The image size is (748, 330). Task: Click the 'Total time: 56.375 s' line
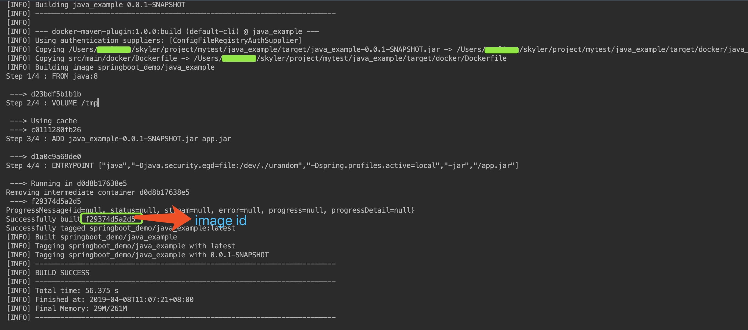(x=63, y=291)
